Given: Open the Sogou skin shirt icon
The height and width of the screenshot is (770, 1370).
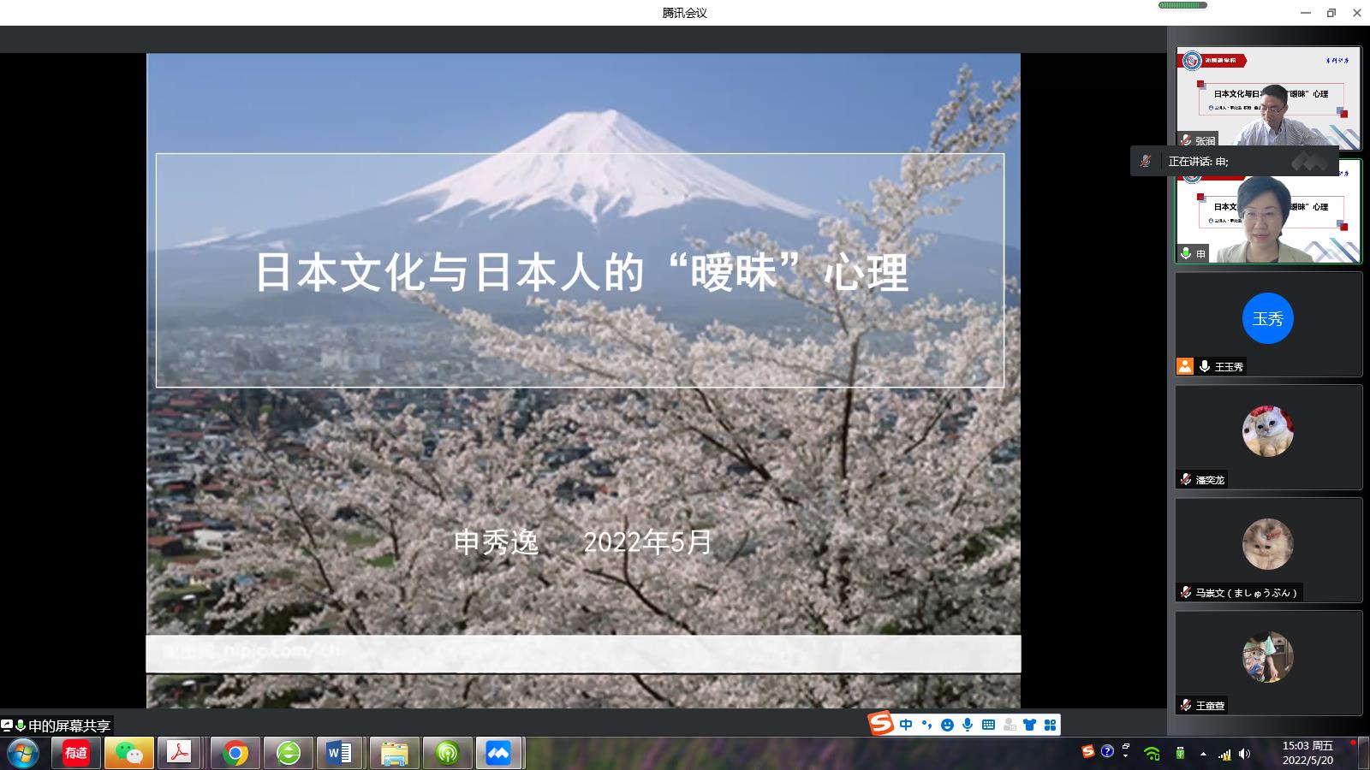Looking at the screenshot, I should [1029, 725].
